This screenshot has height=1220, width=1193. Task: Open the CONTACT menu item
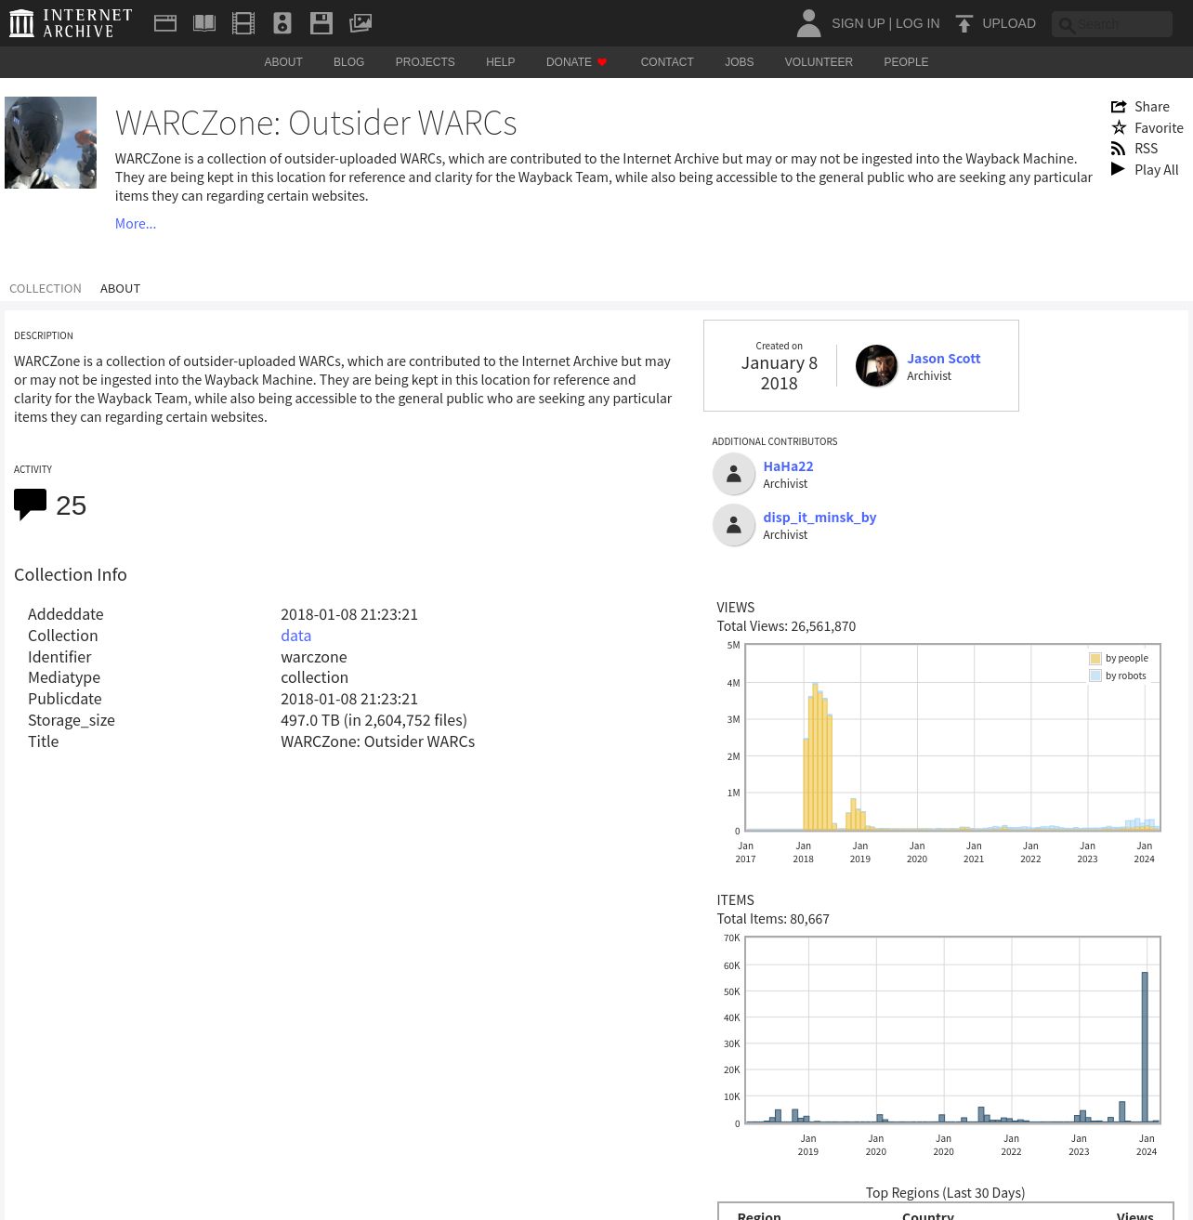(667, 62)
